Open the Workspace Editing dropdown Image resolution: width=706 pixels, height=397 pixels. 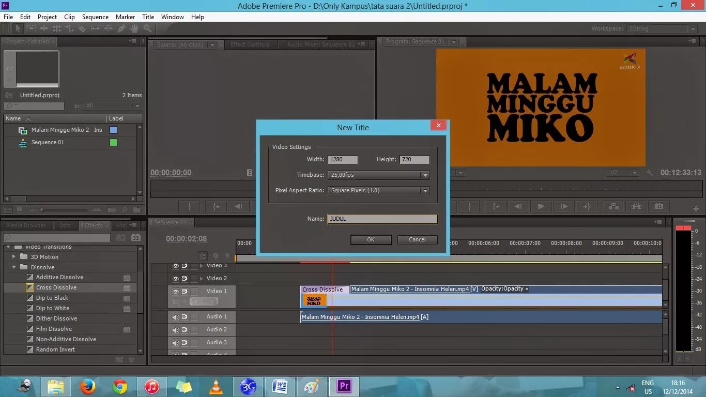pos(662,29)
